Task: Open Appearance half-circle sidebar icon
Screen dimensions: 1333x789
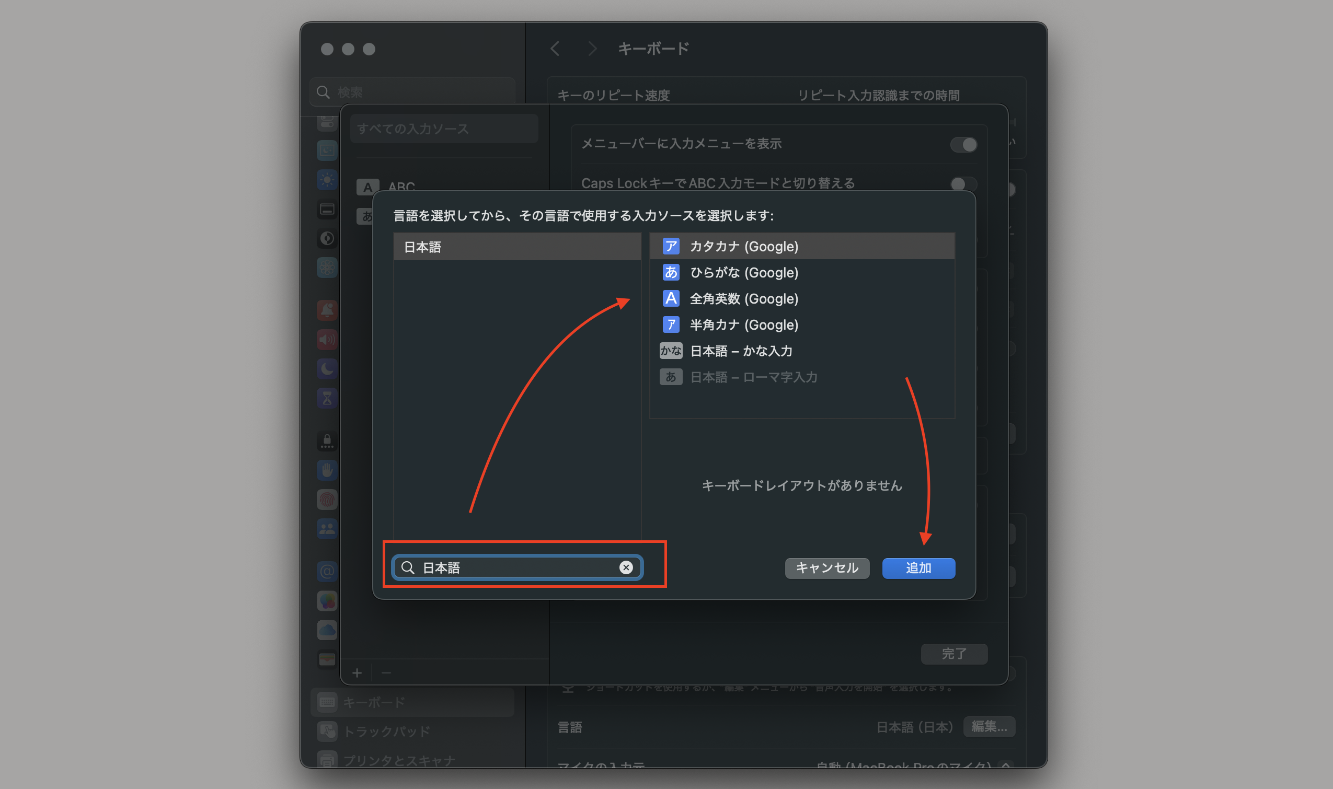Action: 327,239
